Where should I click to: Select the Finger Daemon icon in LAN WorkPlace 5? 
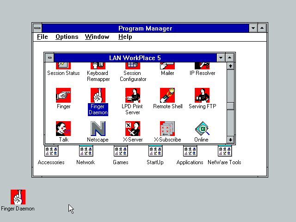pyautogui.click(x=98, y=95)
